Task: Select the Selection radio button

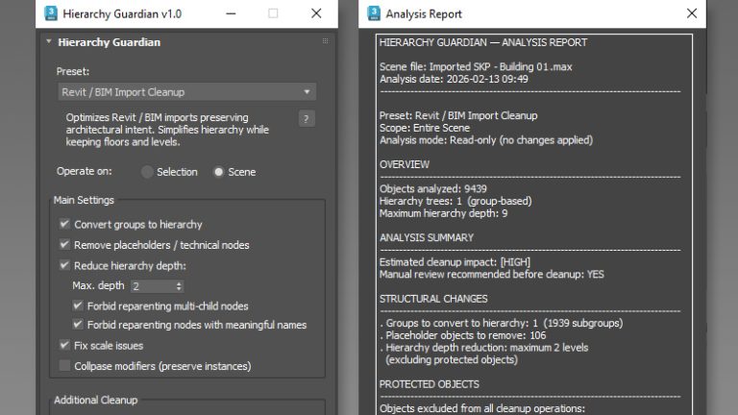Action: click(x=147, y=172)
